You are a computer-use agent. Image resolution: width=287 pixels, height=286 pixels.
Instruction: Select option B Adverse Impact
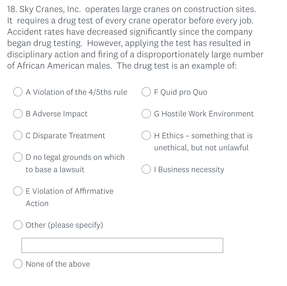tap(18, 114)
